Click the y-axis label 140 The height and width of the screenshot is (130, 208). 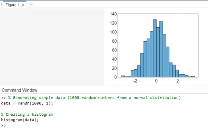(x=113, y=14)
